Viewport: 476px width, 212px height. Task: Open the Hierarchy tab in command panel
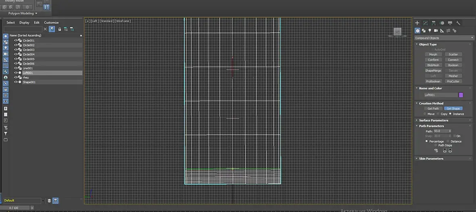click(434, 23)
